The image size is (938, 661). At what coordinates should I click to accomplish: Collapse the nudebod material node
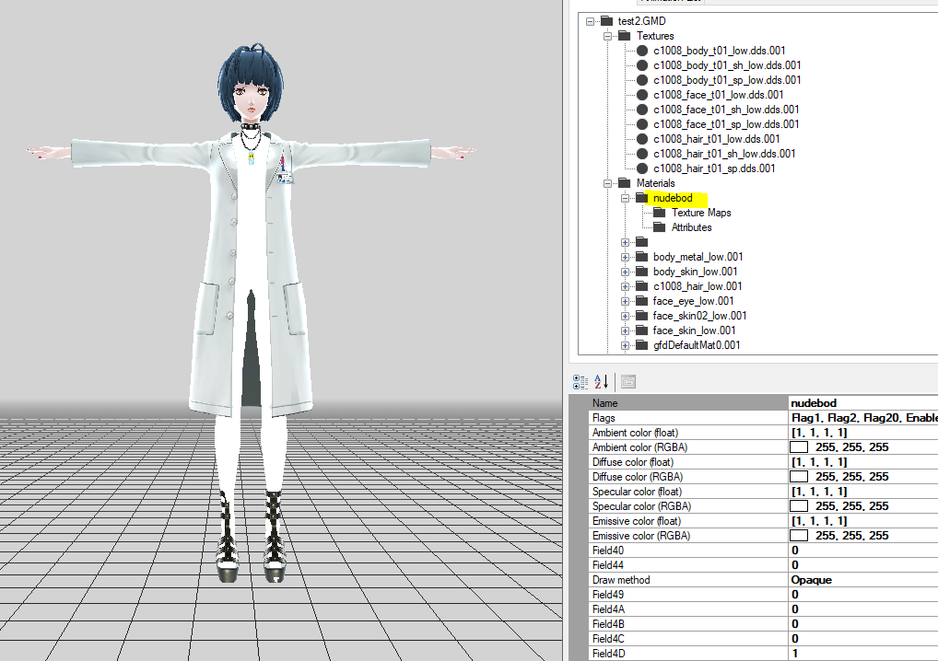tap(625, 199)
